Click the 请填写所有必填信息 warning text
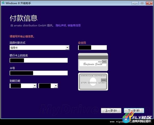This screenshot has width=154, height=125. click(22, 37)
